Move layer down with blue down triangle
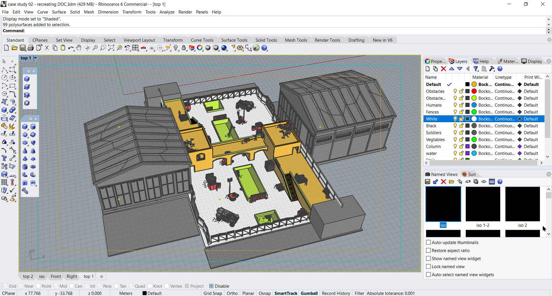552x296 pixels. (x=460, y=69)
